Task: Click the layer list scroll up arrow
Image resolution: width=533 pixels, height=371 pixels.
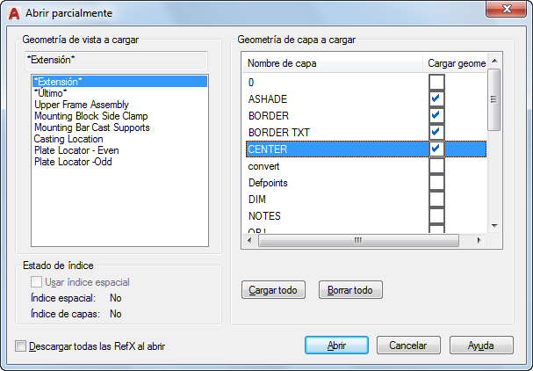Action: (x=494, y=61)
